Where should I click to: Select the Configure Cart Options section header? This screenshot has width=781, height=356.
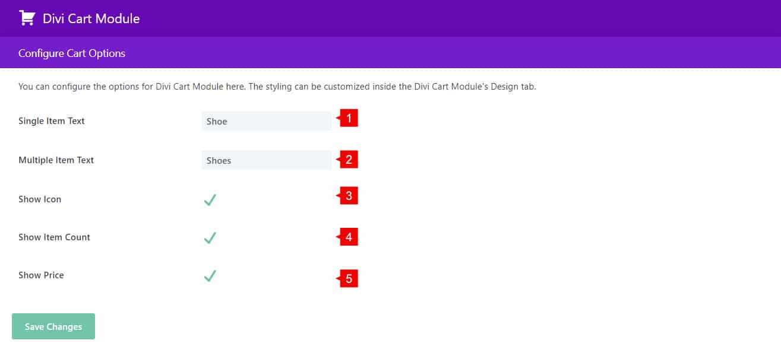tap(72, 53)
